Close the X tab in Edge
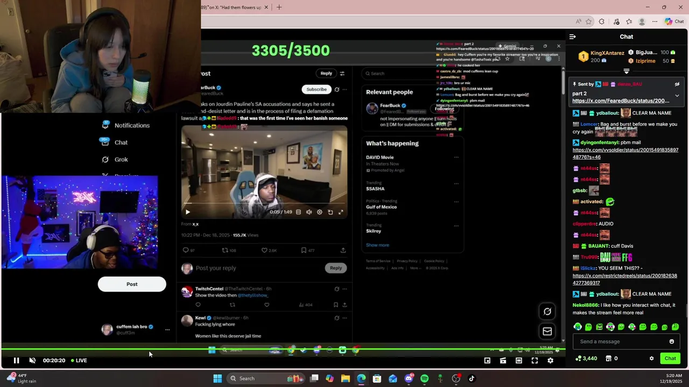 [x=266, y=8]
